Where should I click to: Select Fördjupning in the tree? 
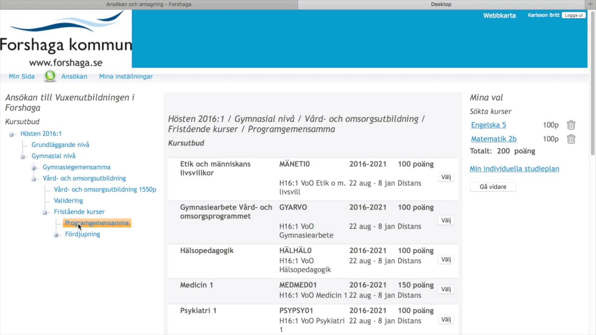82,234
